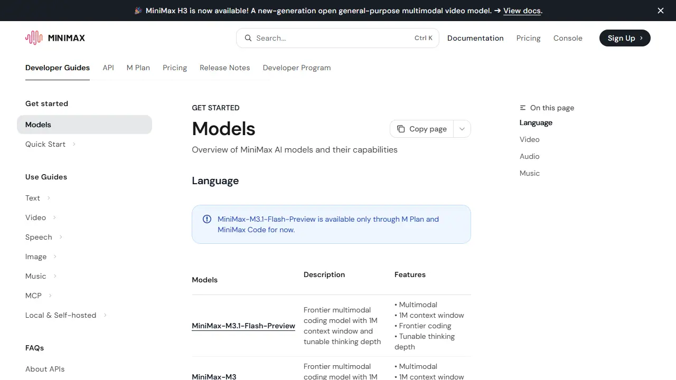The width and height of the screenshot is (676, 380).
Task: Expand the Video guide section
Action: coord(54,217)
